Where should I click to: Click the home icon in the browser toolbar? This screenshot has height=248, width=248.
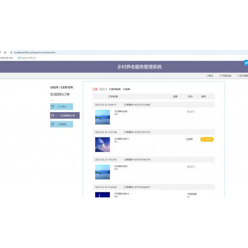[x=5, y=53]
